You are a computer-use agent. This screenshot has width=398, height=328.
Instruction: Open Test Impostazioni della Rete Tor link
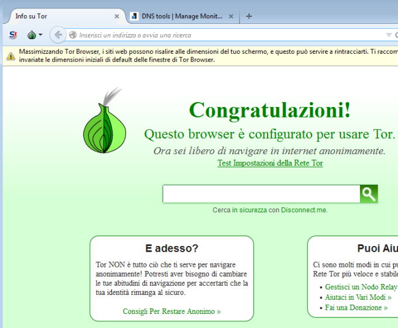tap(270, 163)
